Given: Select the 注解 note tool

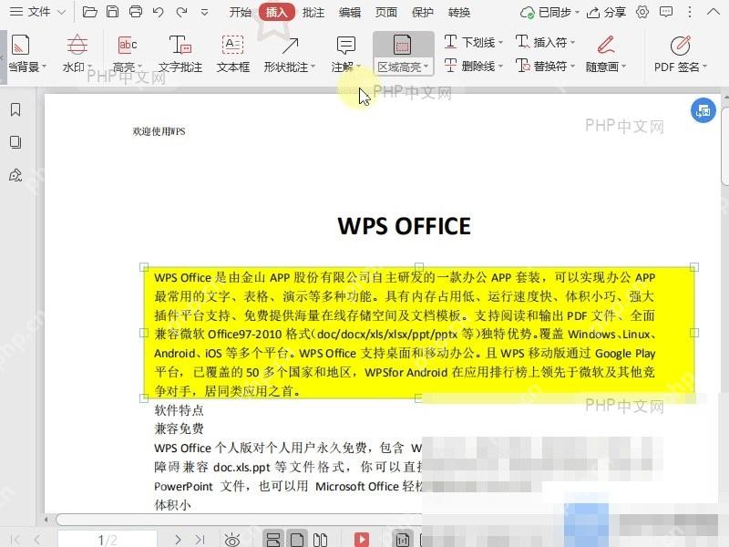Looking at the screenshot, I should [x=346, y=53].
